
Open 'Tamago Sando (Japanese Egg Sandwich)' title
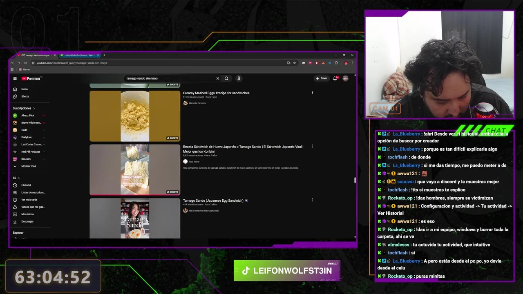coord(215,200)
